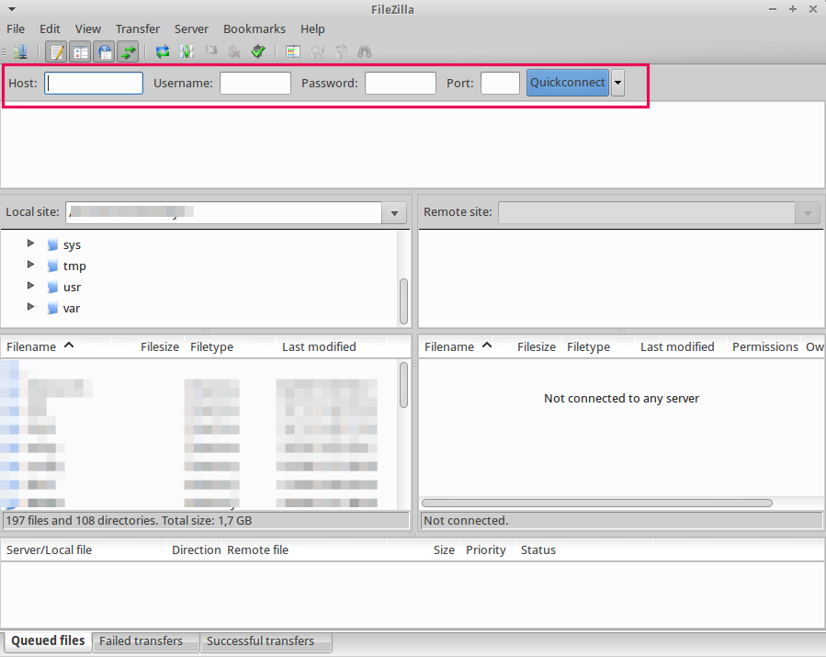826x657 pixels.
Task: Sort local files by Filetype column
Action: pyautogui.click(x=231, y=346)
